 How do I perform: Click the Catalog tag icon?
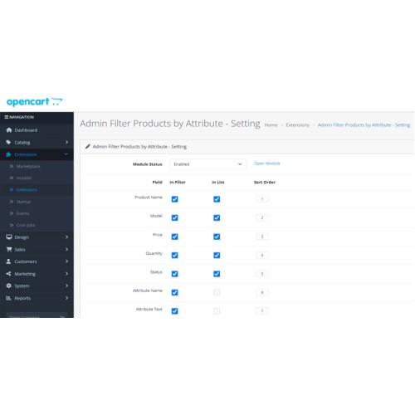coord(8,142)
